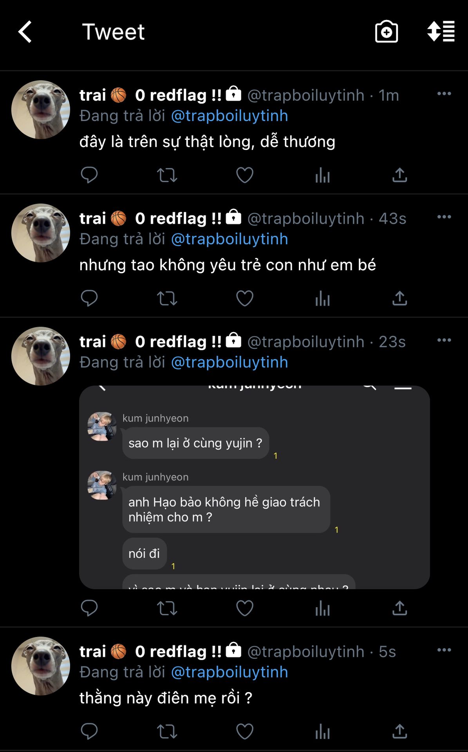468x752 pixels.
Task: Open the reply sorting icon in header
Action: pos(441,31)
